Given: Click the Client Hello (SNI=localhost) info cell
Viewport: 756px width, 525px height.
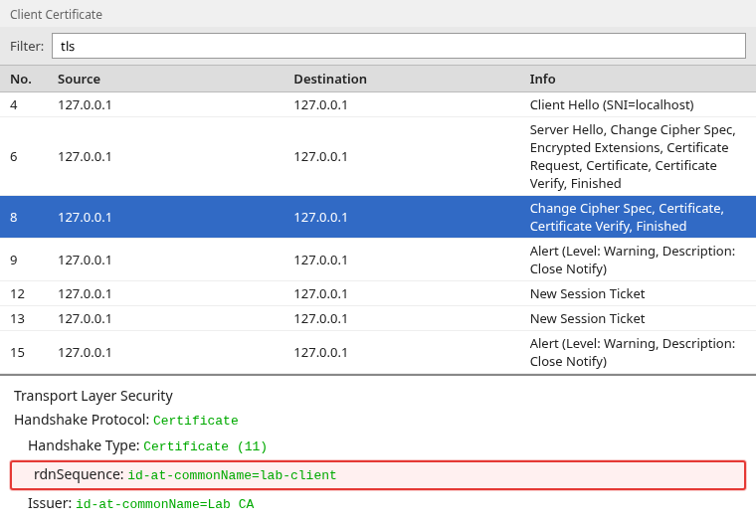Looking at the screenshot, I should (612, 104).
